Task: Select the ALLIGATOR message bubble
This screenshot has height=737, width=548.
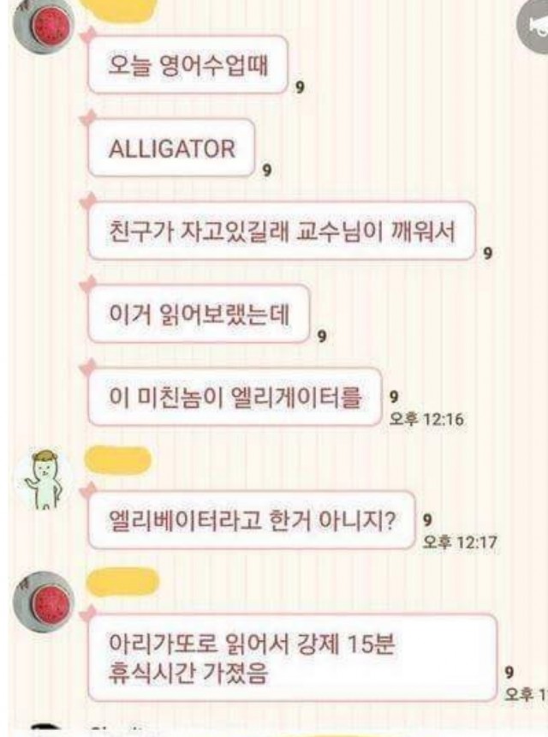Action: 171,148
